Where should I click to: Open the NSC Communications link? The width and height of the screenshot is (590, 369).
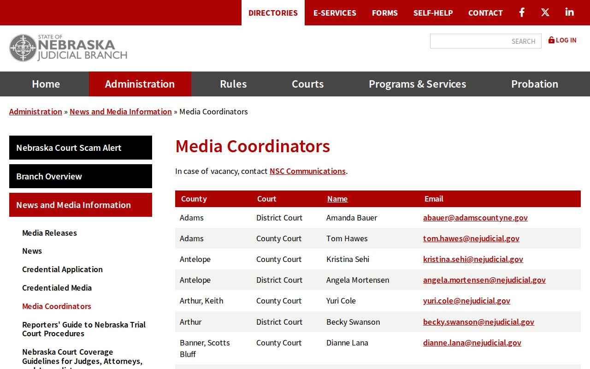307,171
